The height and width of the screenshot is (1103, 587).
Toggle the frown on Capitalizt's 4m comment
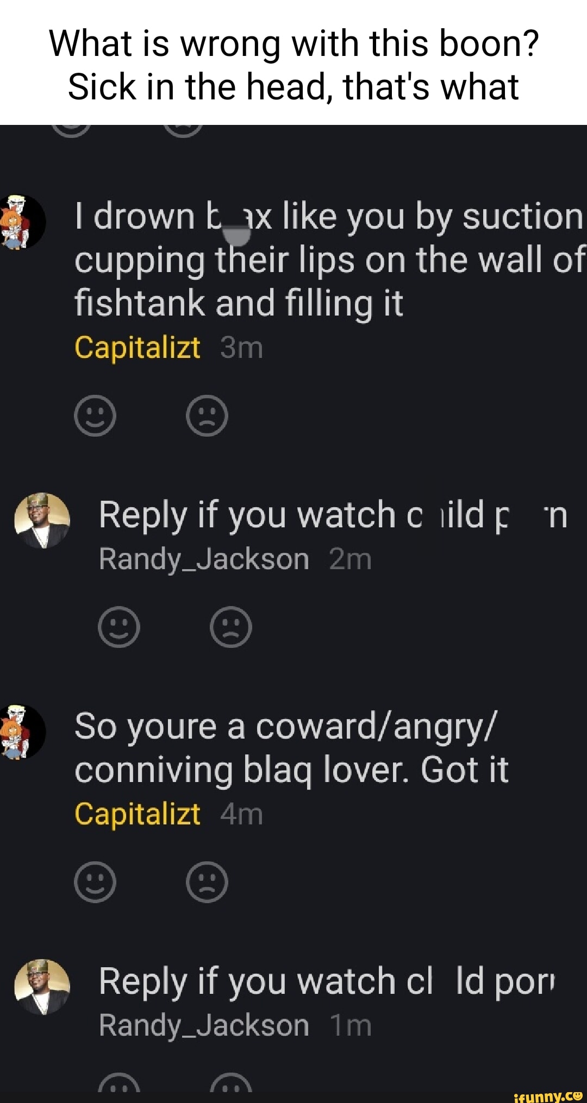pyautogui.click(x=207, y=882)
